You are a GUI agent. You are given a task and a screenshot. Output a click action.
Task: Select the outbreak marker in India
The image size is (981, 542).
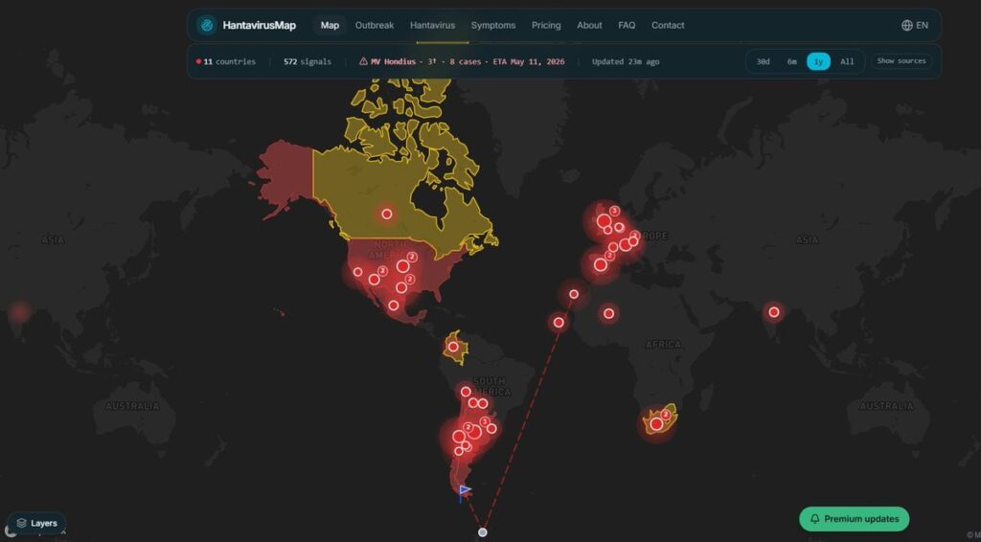774,312
